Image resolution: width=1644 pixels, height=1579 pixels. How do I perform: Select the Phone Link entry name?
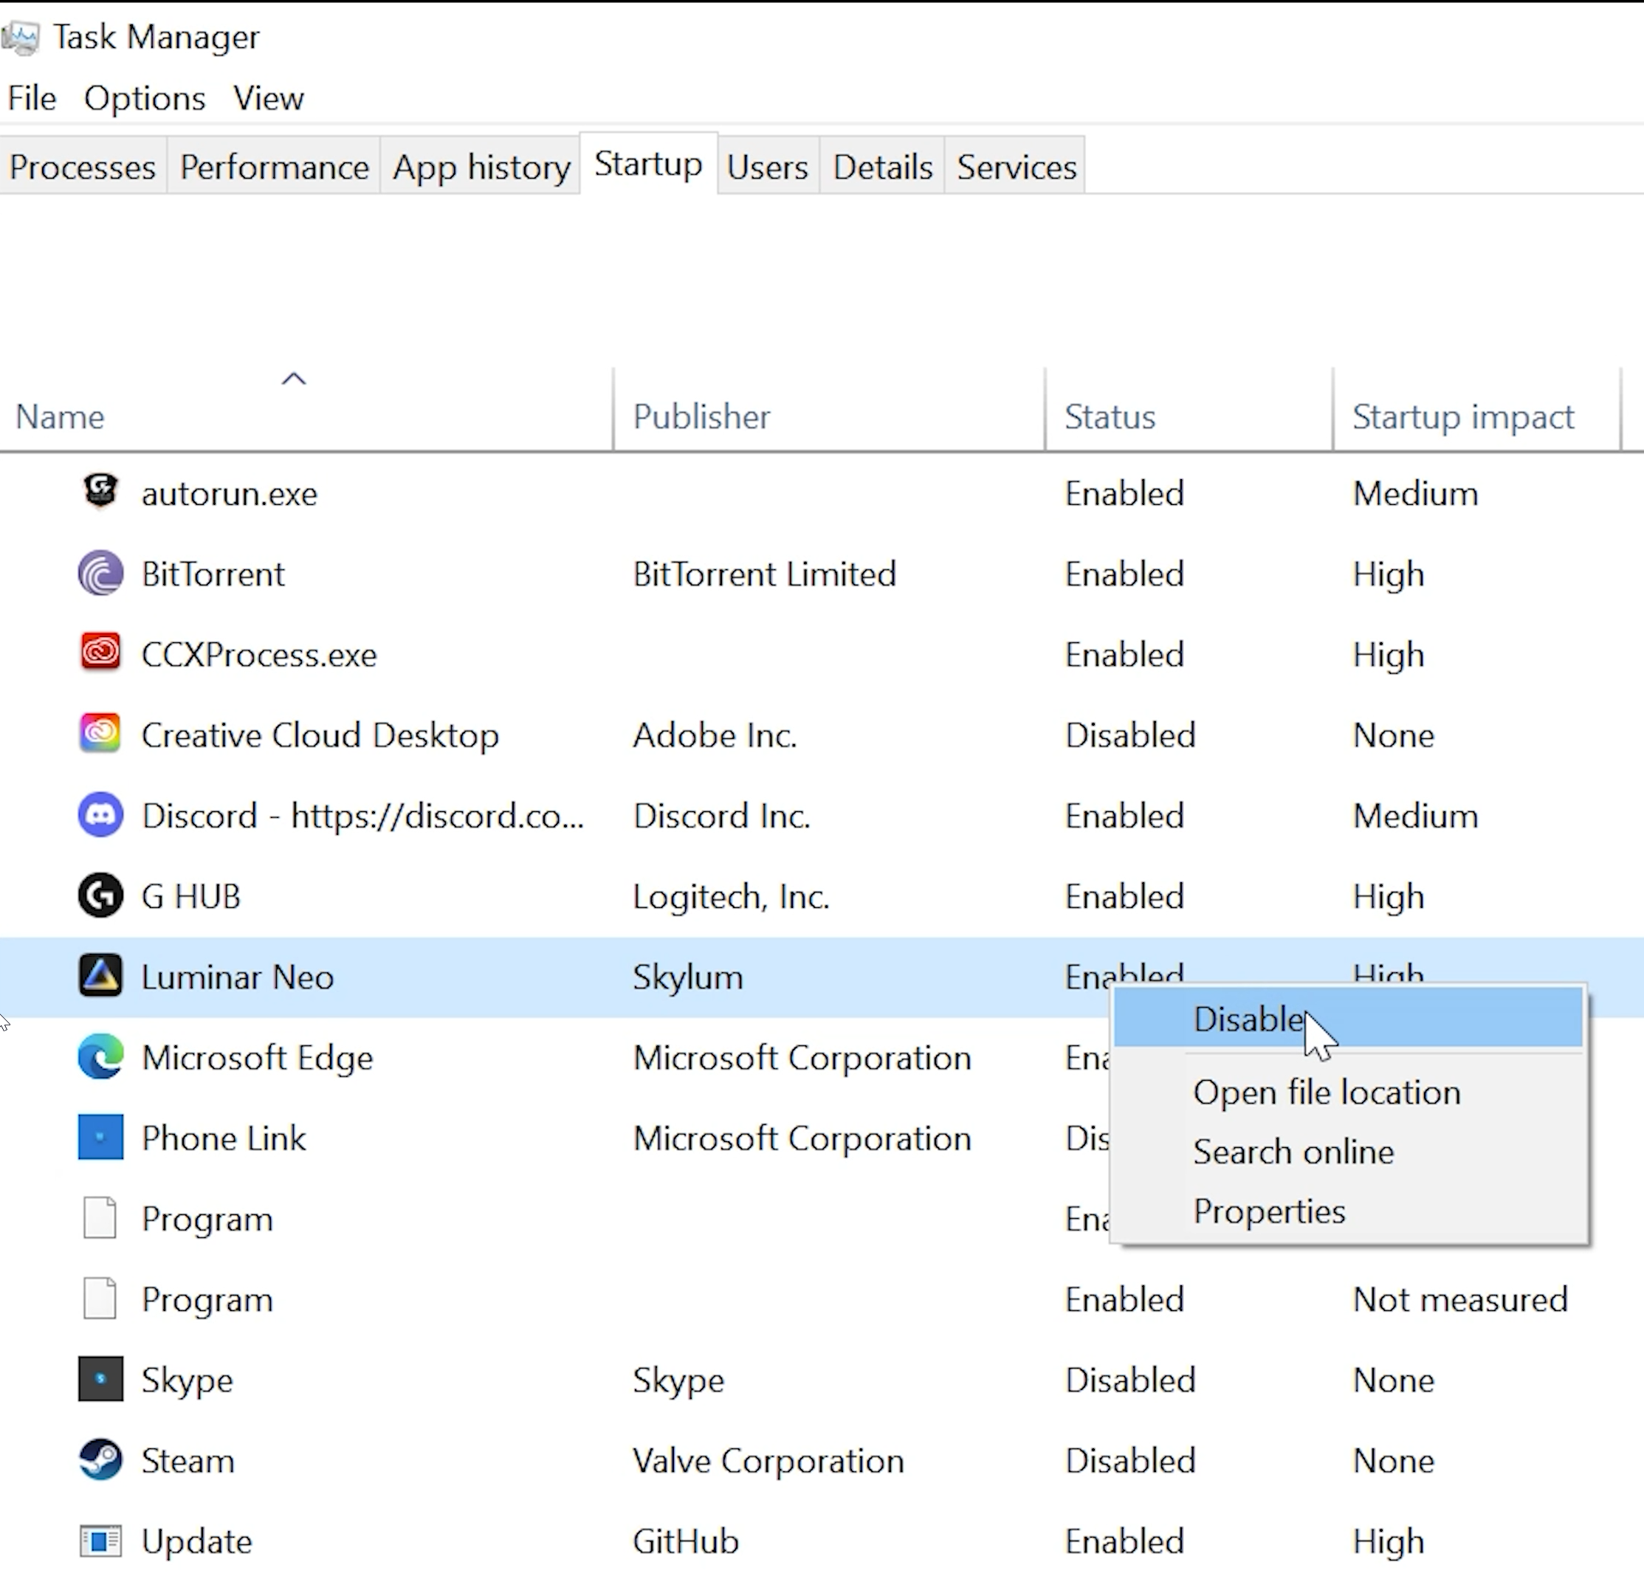[223, 1138]
